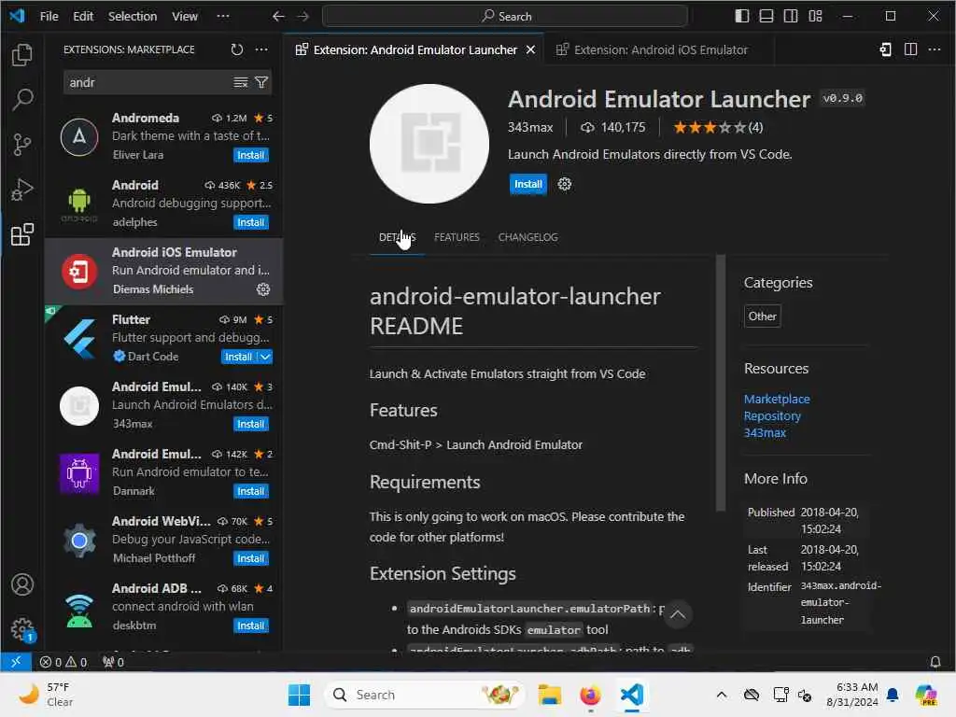Open the Source Control view

pyautogui.click(x=22, y=145)
